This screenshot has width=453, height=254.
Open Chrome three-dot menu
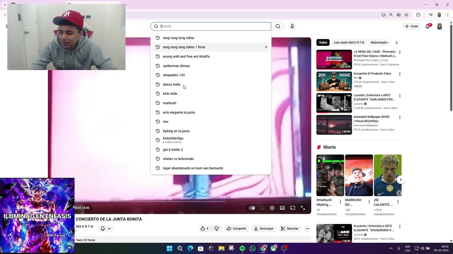tap(448, 15)
